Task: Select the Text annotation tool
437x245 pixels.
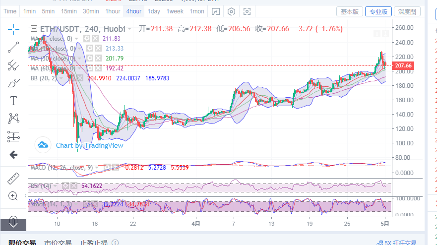Action: point(13,101)
